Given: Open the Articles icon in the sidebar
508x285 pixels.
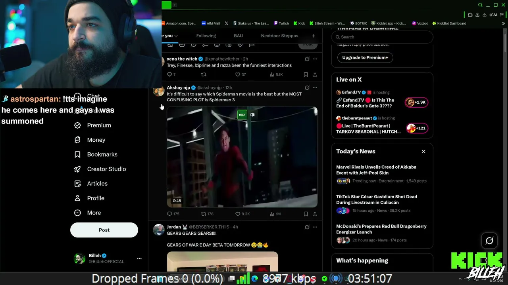Looking at the screenshot, I should [x=78, y=184].
